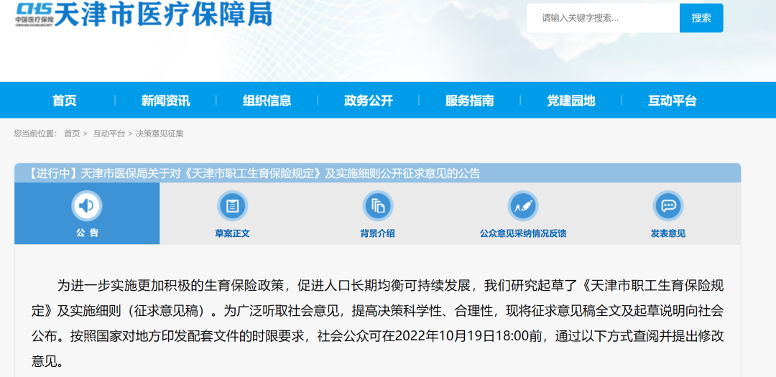Open the 党建园地 navigation item
The width and height of the screenshot is (776, 377).
(x=571, y=101)
